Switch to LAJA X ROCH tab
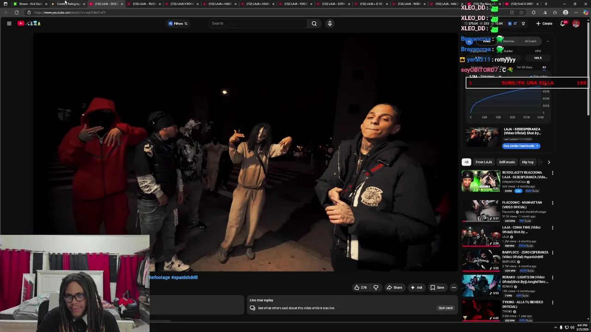This screenshot has width=591, height=332. click(181, 4)
